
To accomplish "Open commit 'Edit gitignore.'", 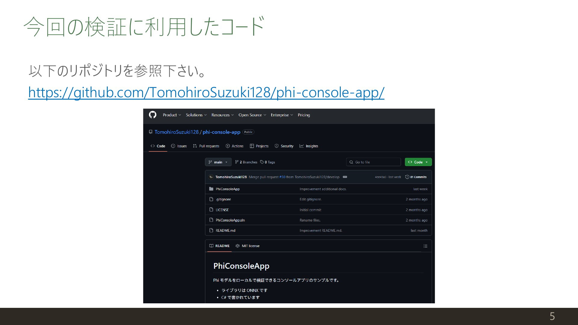I will (x=311, y=199).
